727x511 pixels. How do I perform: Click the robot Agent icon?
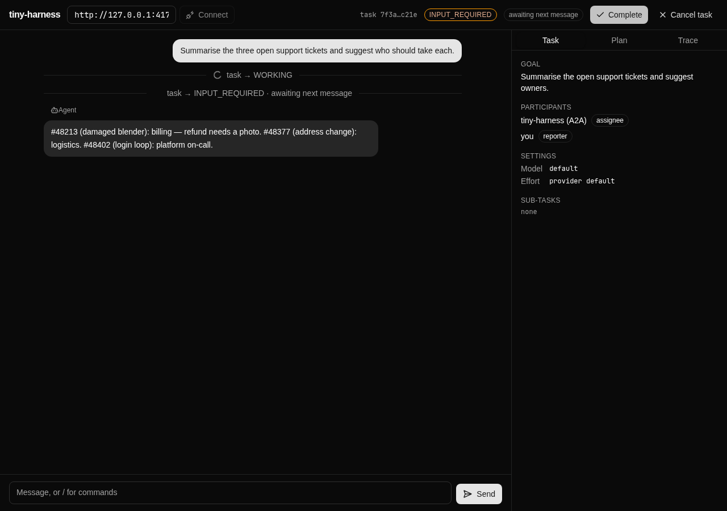coord(55,110)
